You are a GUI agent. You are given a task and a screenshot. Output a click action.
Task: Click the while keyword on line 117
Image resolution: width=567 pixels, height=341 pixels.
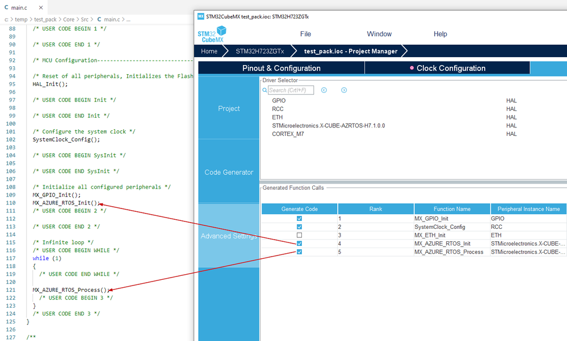(x=40, y=258)
